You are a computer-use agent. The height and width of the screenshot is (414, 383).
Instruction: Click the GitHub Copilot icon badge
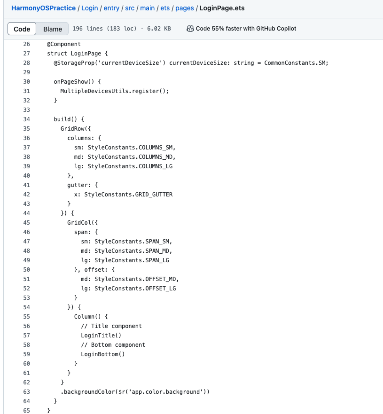(x=189, y=29)
